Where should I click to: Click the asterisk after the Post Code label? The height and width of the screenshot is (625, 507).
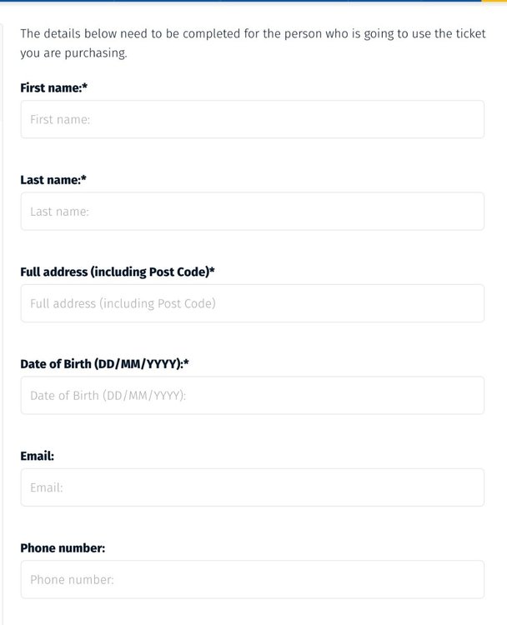coord(212,270)
